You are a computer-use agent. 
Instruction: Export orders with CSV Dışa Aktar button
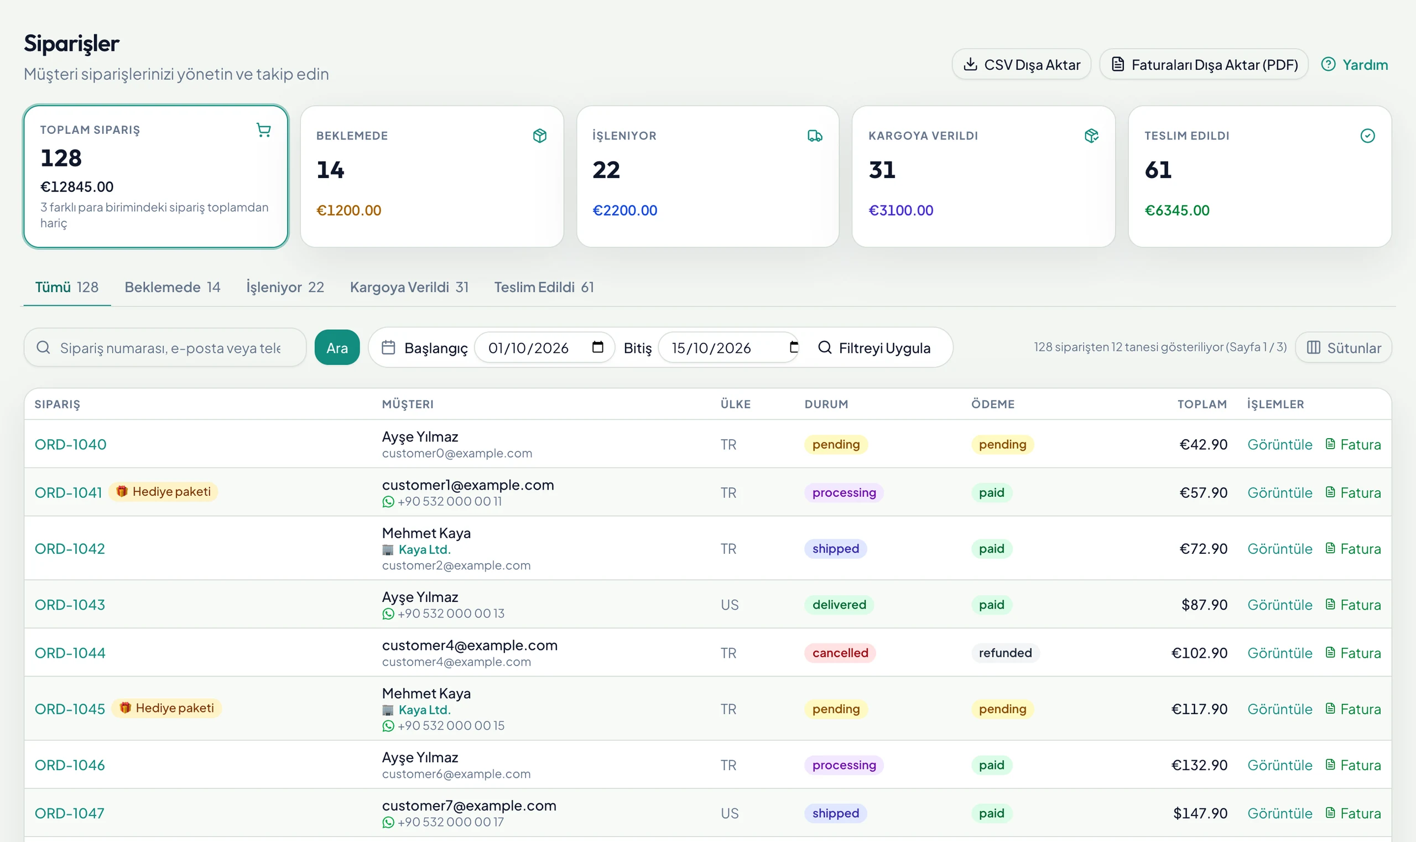point(1021,65)
